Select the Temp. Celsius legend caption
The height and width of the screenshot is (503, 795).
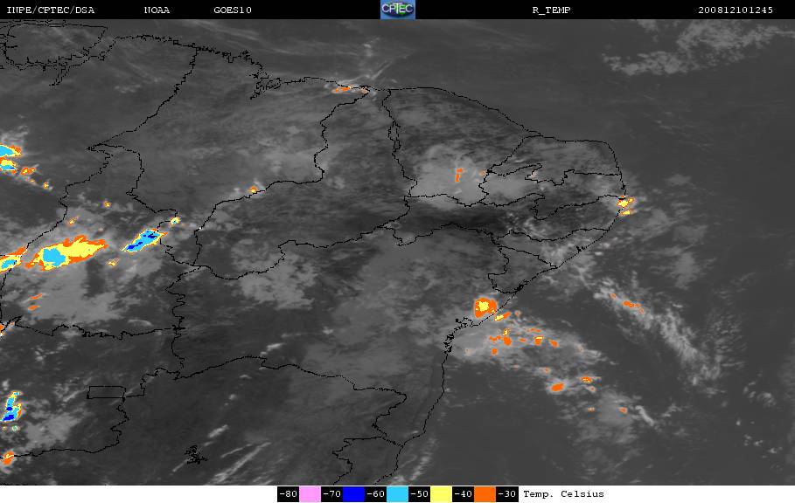[x=563, y=494]
